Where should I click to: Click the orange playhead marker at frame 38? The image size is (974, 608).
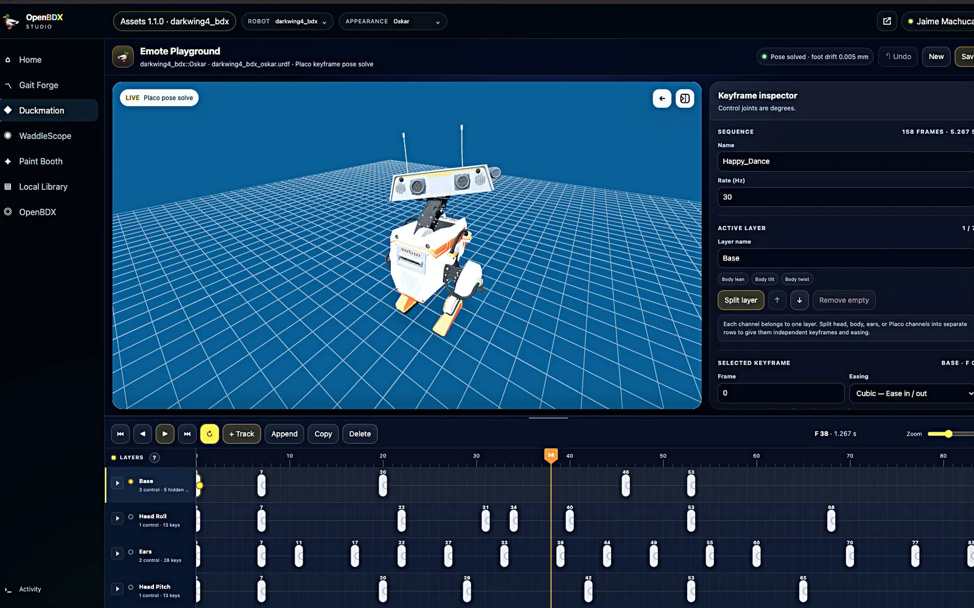(x=551, y=455)
